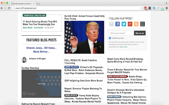Click the Arianna Huffington author name
The width and height of the screenshot is (169, 105).
pyautogui.click(x=37, y=59)
